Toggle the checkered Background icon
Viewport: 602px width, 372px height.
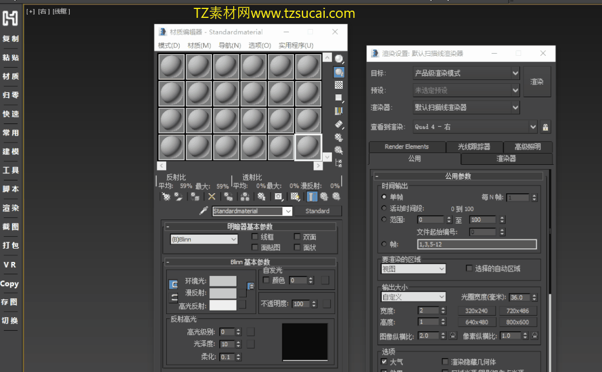339,85
